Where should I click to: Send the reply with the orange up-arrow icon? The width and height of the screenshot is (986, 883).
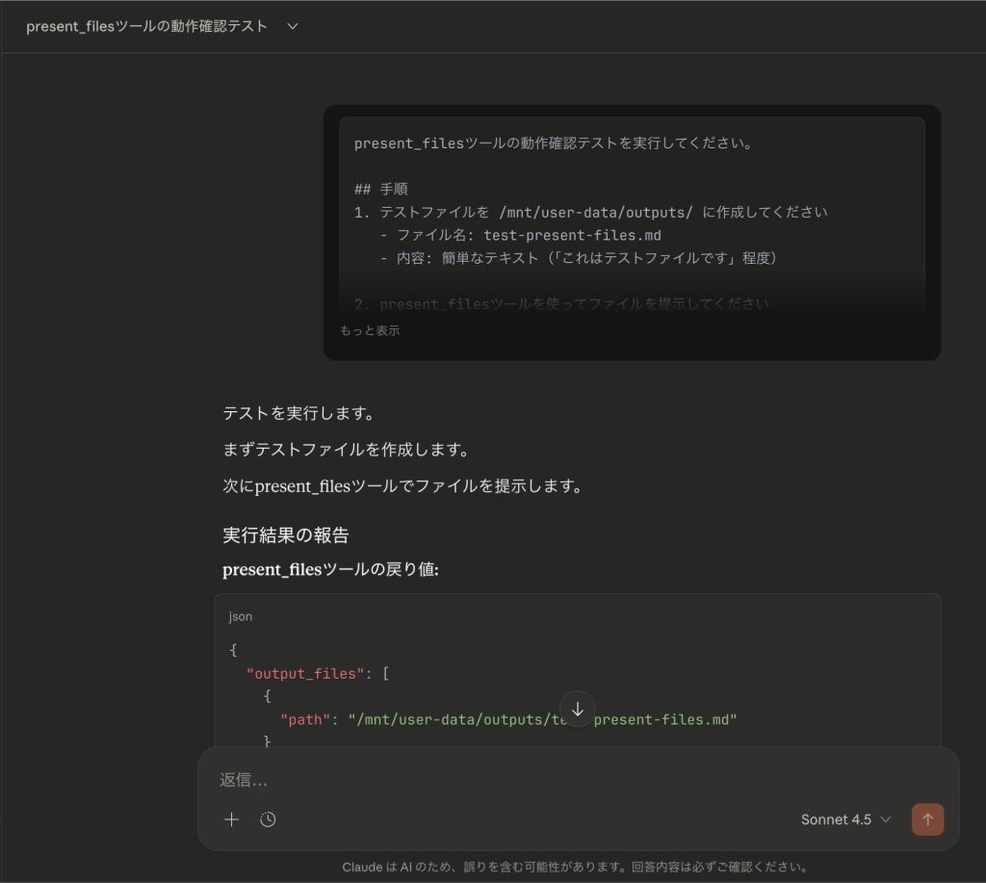point(927,819)
